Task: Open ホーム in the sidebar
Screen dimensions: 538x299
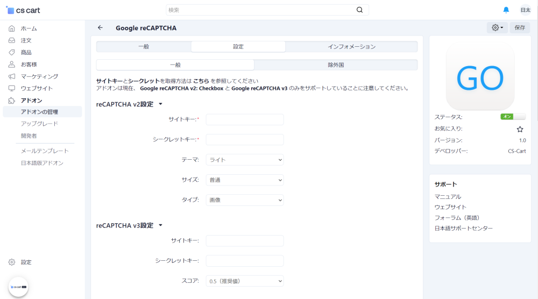Action: pyautogui.click(x=29, y=29)
